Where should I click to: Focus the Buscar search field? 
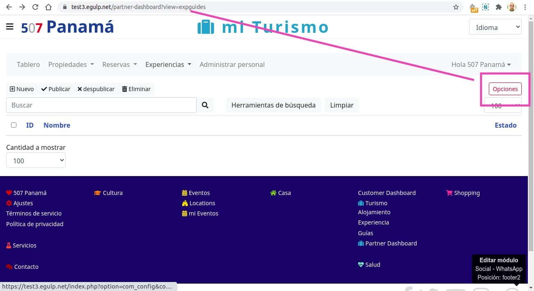point(101,105)
